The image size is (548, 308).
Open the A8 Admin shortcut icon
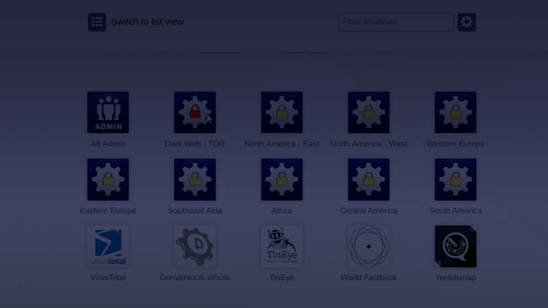click(108, 112)
